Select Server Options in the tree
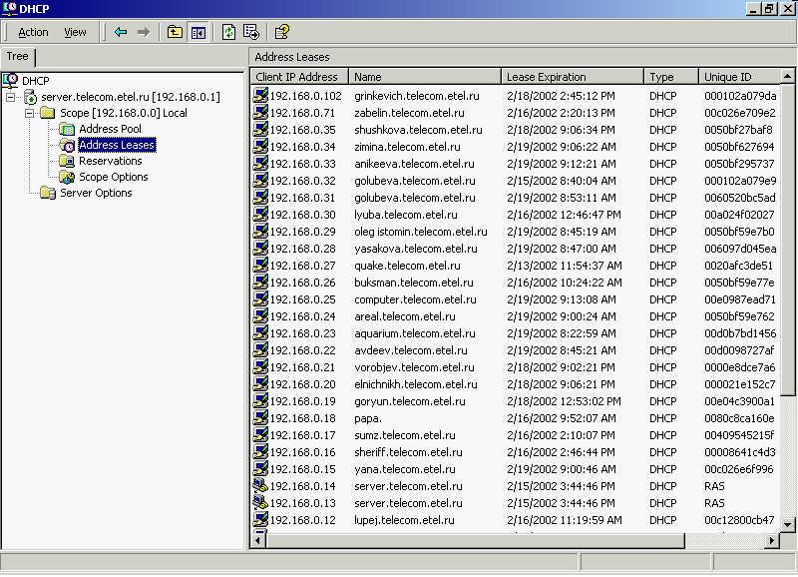The image size is (798, 577). tap(96, 193)
